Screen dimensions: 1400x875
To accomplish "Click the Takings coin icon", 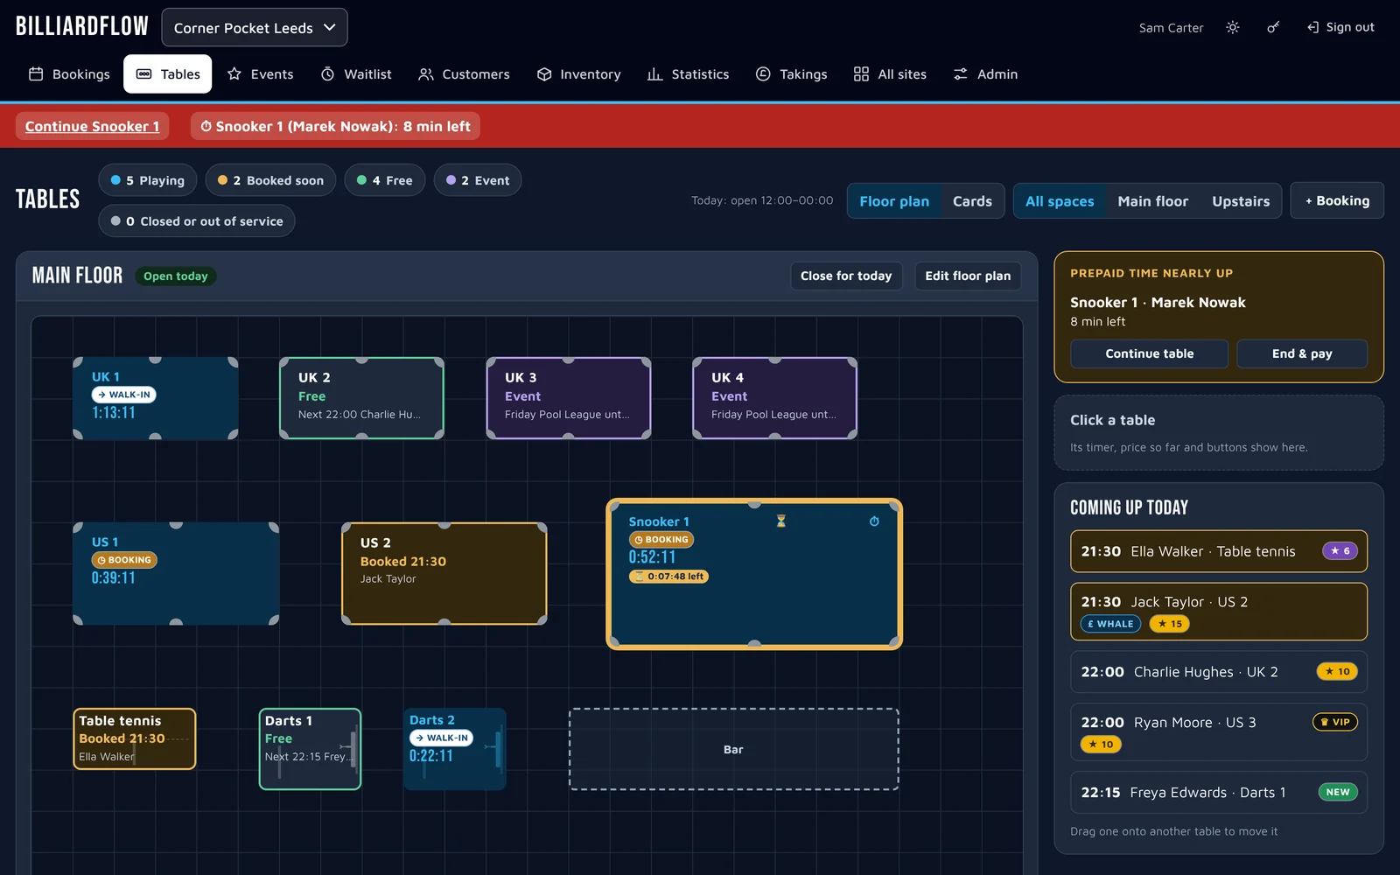I will (x=763, y=74).
